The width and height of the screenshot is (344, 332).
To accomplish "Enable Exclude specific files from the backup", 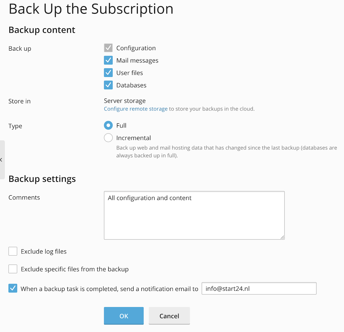I will [13, 269].
